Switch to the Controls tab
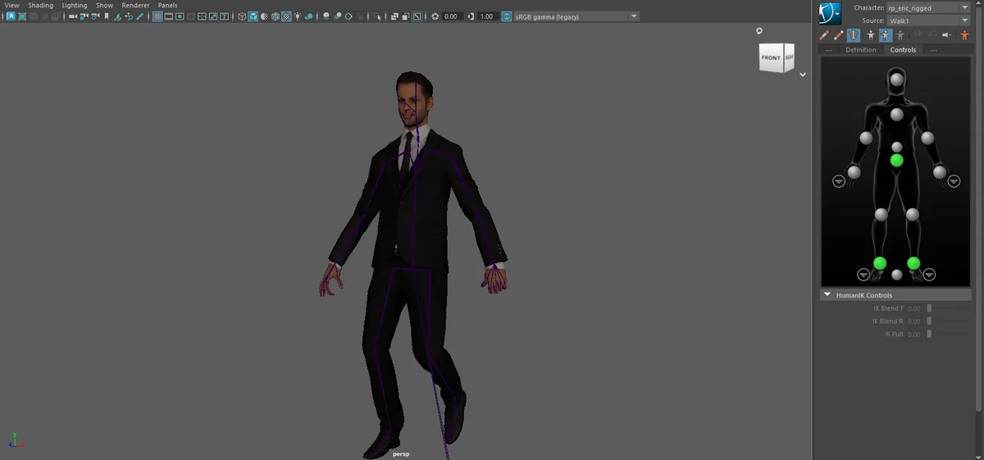The height and width of the screenshot is (460, 984). 903,50
